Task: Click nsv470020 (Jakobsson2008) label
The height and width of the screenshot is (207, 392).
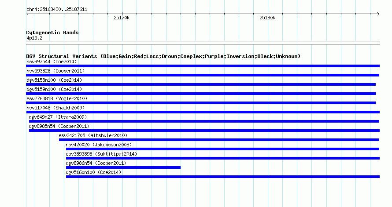Action: (99, 145)
